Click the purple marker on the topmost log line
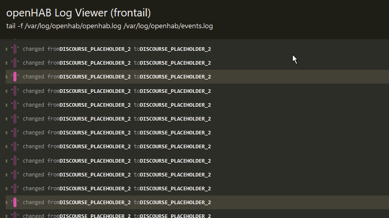Screen dimensions: 389x218 (x=15, y=49)
